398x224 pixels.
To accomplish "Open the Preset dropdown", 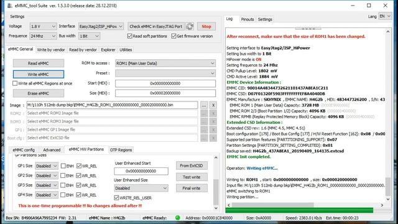I will 165,73.
